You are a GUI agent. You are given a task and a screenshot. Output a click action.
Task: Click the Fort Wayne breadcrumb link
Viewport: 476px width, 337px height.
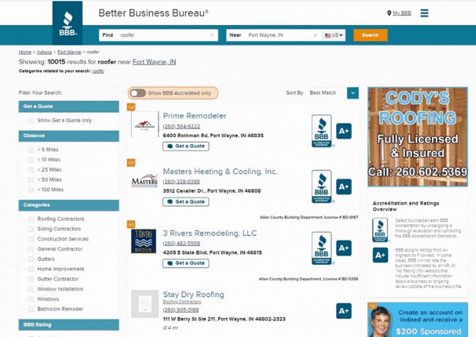[x=69, y=52]
